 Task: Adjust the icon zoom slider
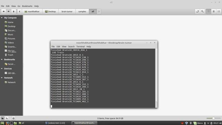coord(213,118)
